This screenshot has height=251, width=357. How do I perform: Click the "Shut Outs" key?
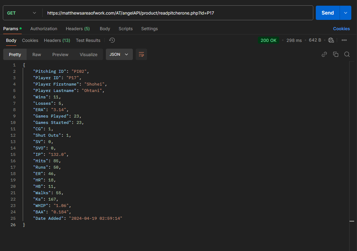click(47, 135)
